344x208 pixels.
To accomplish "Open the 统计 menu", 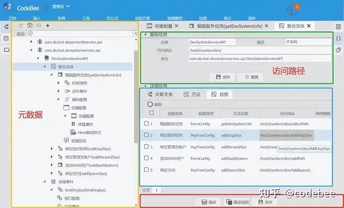I will 227,18.
